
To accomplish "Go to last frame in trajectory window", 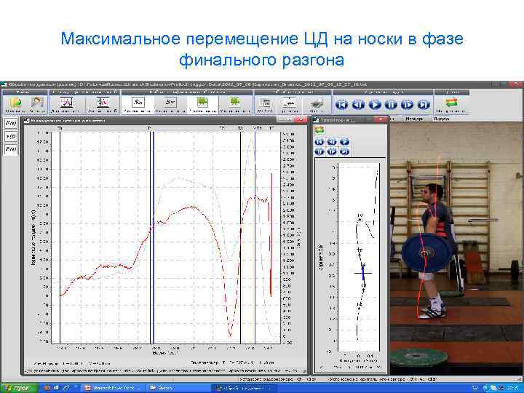I will (x=344, y=151).
